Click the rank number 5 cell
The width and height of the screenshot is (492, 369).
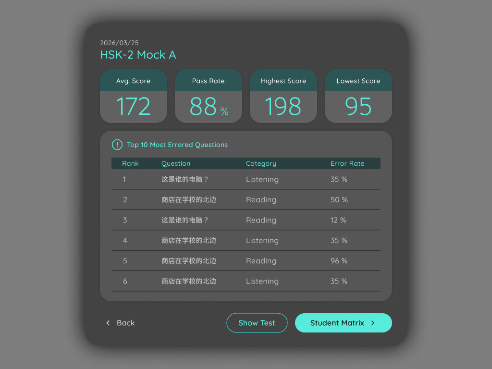coord(125,261)
